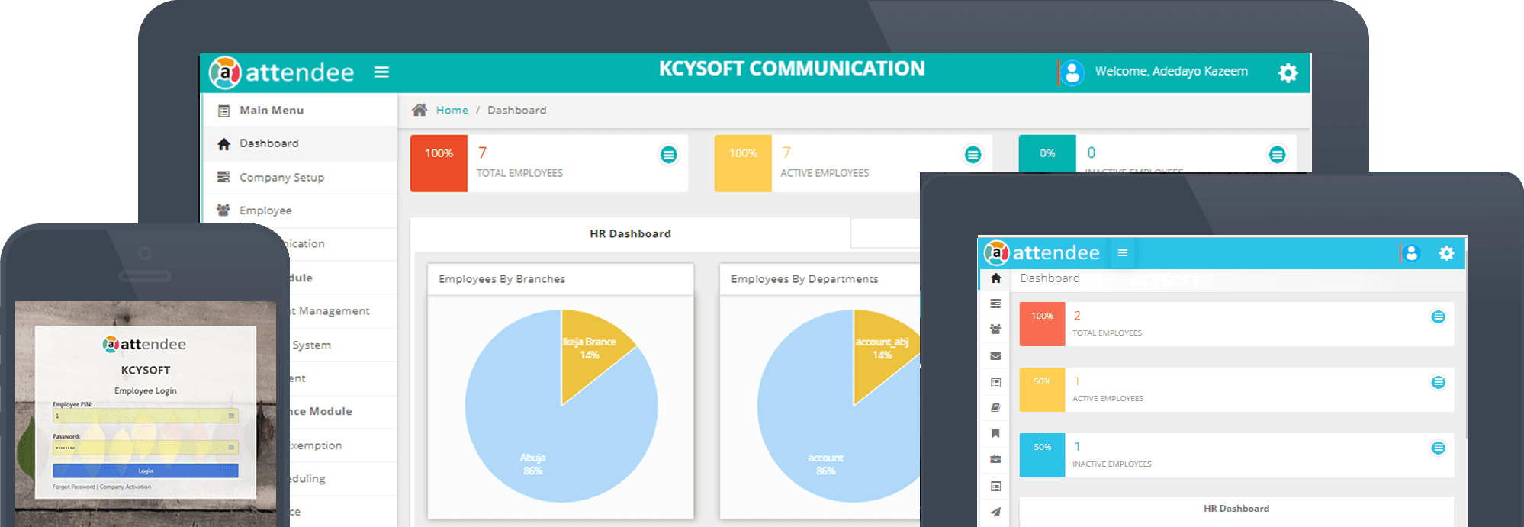Open Active Employees card menu icon
This screenshot has height=527, width=1524.
coord(973,155)
